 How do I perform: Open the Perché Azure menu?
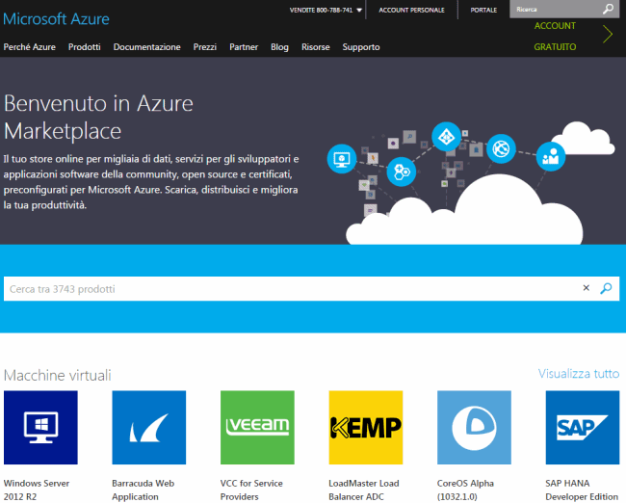(x=30, y=47)
